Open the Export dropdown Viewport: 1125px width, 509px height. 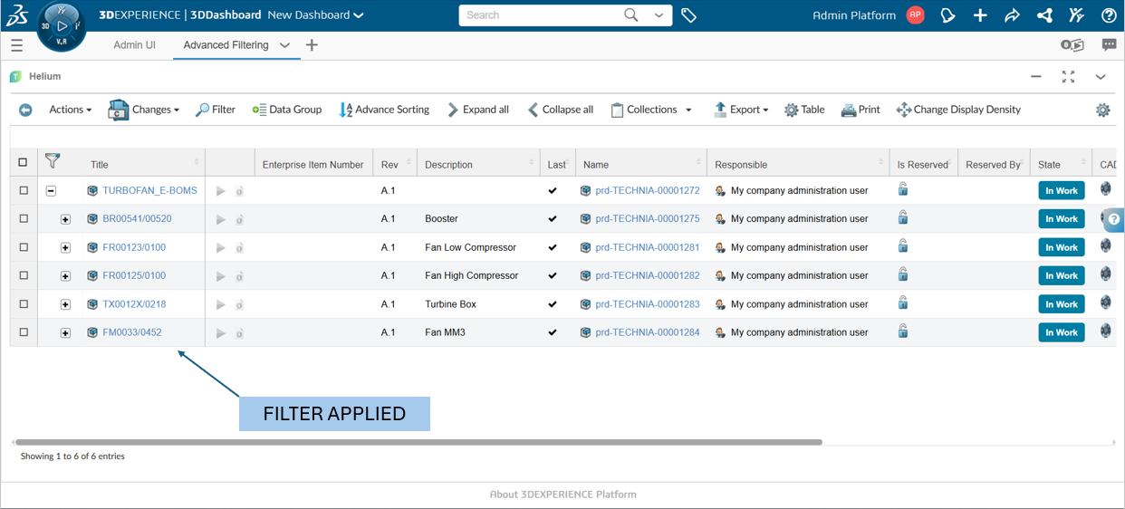[x=741, y=110]
